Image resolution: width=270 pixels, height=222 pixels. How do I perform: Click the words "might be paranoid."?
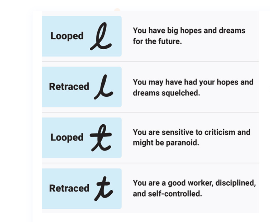tap(166, 143)
